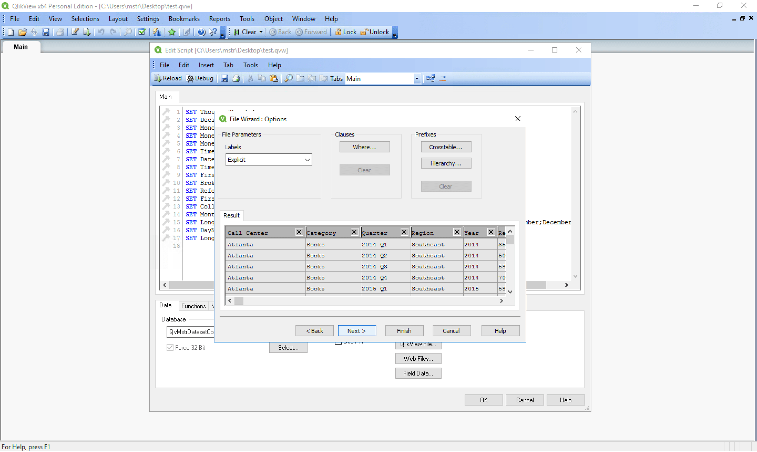Open the Quick Chart wizard icon
The image size is (757, 452).
(x=157, y=32)
